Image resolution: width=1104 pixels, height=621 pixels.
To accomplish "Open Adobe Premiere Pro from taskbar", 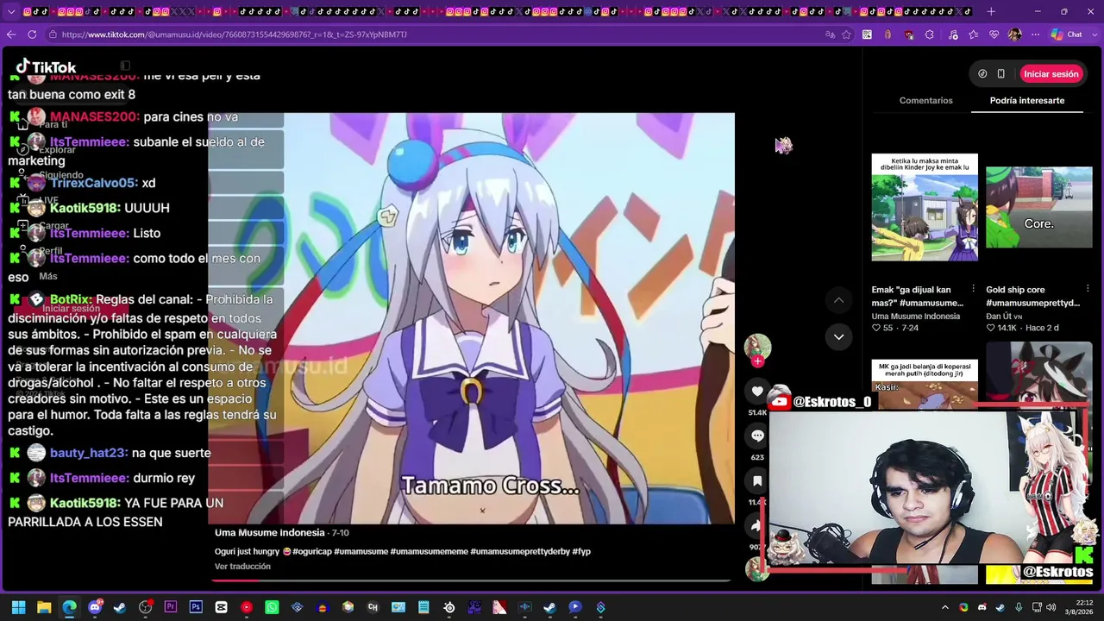I will click(x=171, y=607).
